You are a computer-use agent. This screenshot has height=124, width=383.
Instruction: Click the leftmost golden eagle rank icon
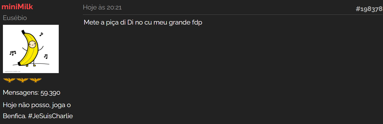point(9,80)
